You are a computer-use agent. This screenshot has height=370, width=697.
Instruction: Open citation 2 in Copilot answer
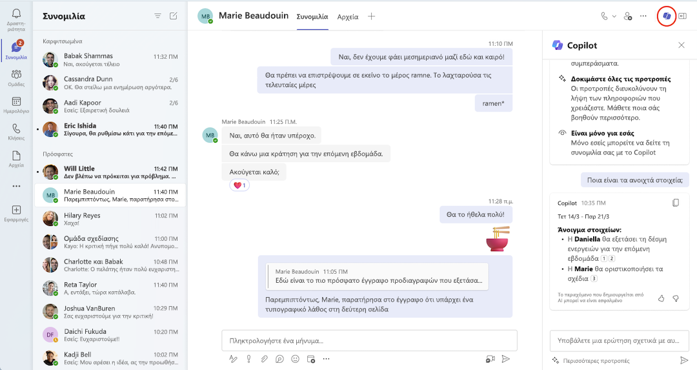[x=612, y=258]
